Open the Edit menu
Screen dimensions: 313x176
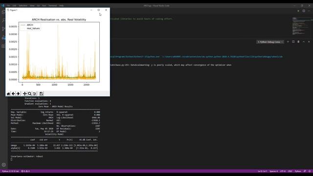click(14, 5)
